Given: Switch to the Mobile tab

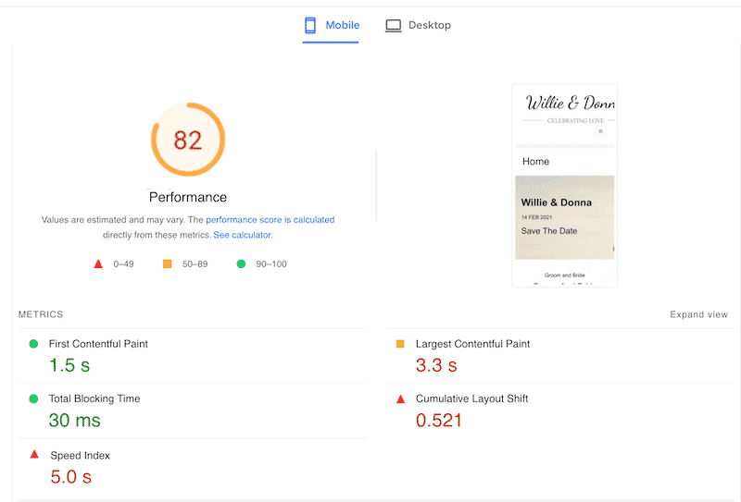Looking at the screenshot, I should (x=331, y=25).
